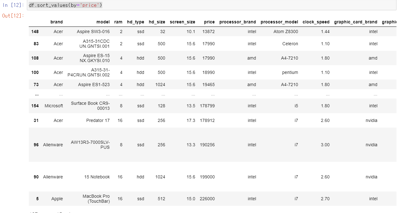This screenshot has height=213, width=399.
Task: Click the screen_size column header
Action: tap(183, 22)
